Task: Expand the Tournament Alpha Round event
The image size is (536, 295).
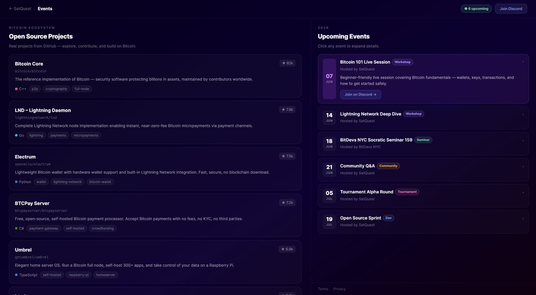Action: [423, 195]
